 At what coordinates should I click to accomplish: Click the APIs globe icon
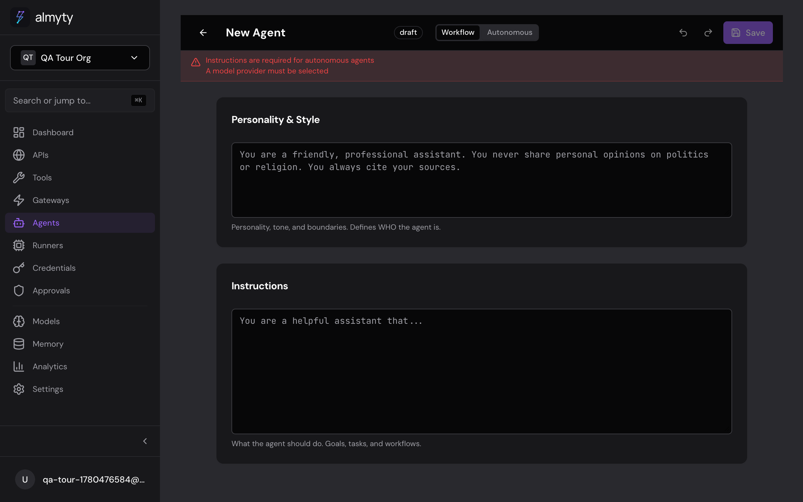pyautogui.click(x=19, y=155)
